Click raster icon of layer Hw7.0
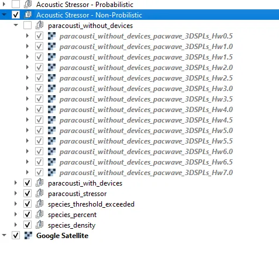Screen dimensions: 279x262 51,173
